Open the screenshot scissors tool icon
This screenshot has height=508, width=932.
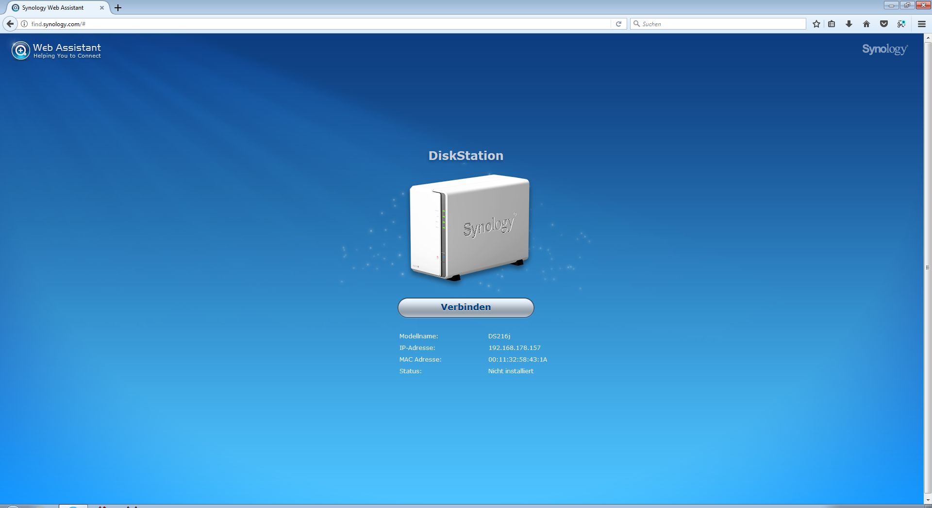point(901,24)
